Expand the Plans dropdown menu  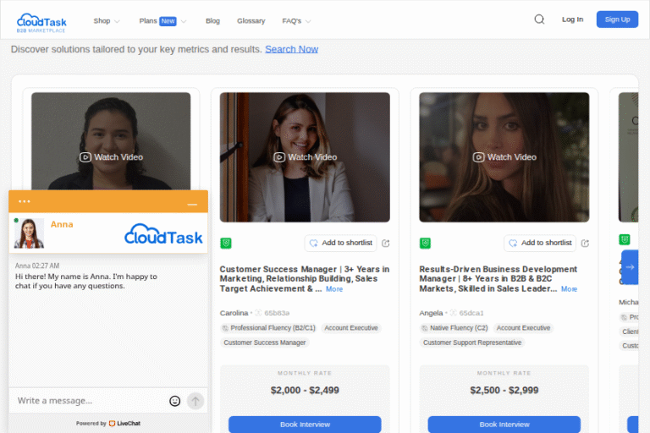(x=162, y=20)
